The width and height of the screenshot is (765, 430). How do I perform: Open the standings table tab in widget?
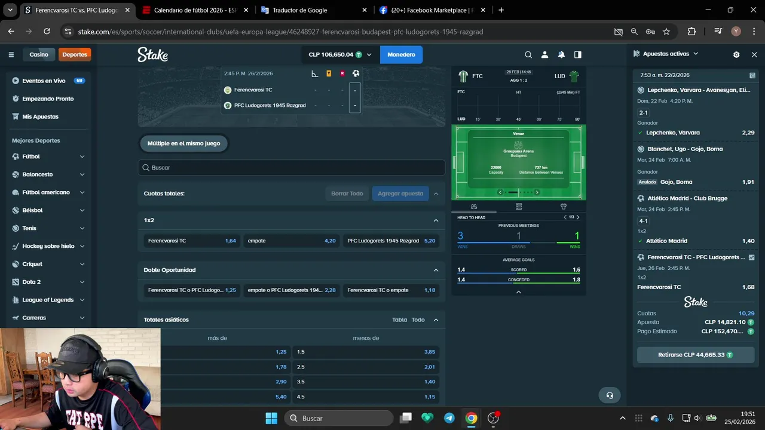519,207
